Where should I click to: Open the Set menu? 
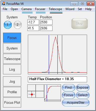click(x=80, y=9)
